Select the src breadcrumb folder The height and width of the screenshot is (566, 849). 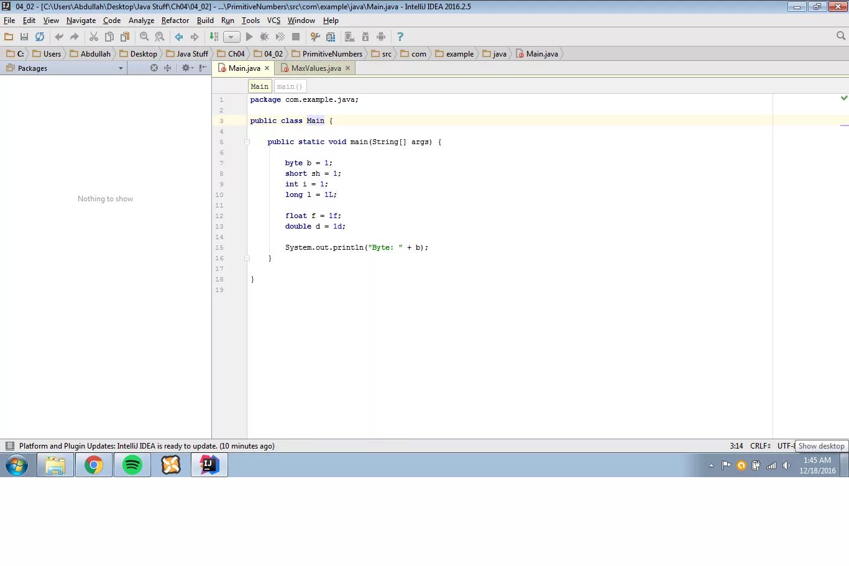pyautogui.click(x=381, y=54)
